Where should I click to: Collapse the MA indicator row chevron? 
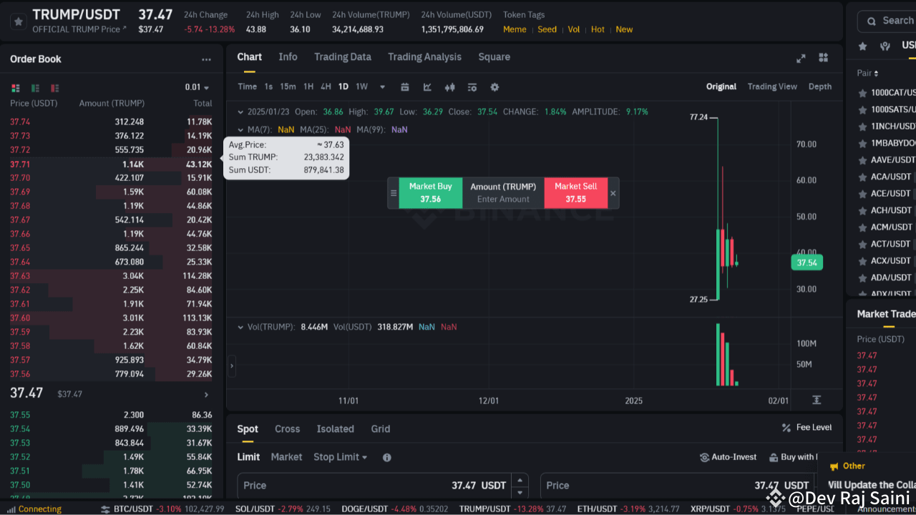(240, 129)
